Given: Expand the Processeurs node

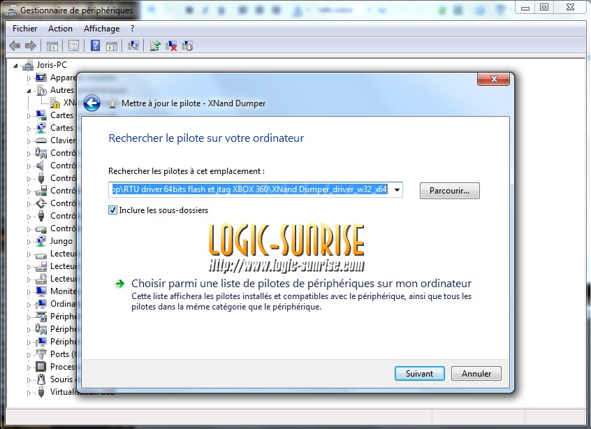Looking at the screenshot, I should click(x=29, y=368).
